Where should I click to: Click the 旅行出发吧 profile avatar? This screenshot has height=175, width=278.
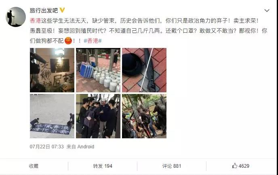coord(16,17)
